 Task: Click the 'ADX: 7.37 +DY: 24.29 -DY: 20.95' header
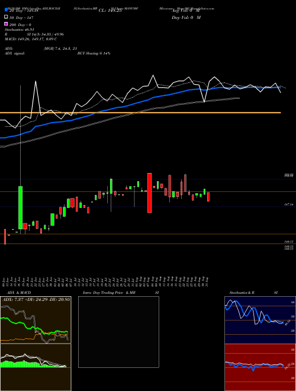click(x=36, y=299)
